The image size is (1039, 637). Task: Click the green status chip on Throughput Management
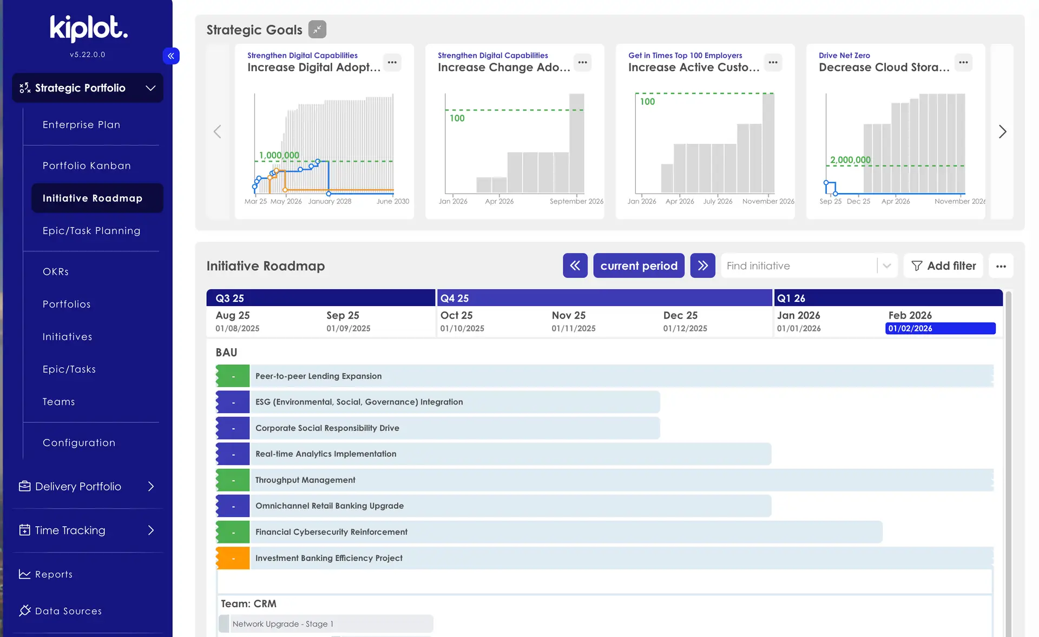pyautogui.click(x=232, y=480)
